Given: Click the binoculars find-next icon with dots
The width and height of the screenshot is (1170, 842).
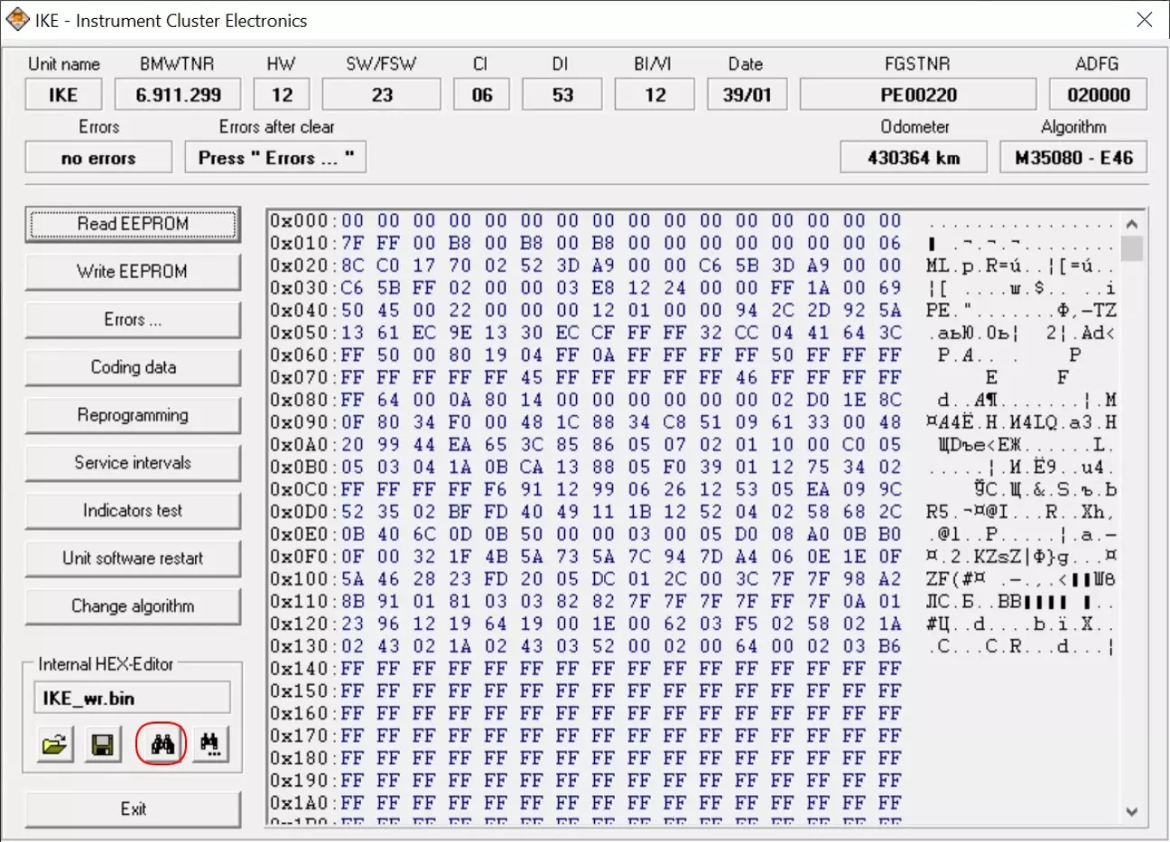Looking at the screenshot, I should click(209, 745).
